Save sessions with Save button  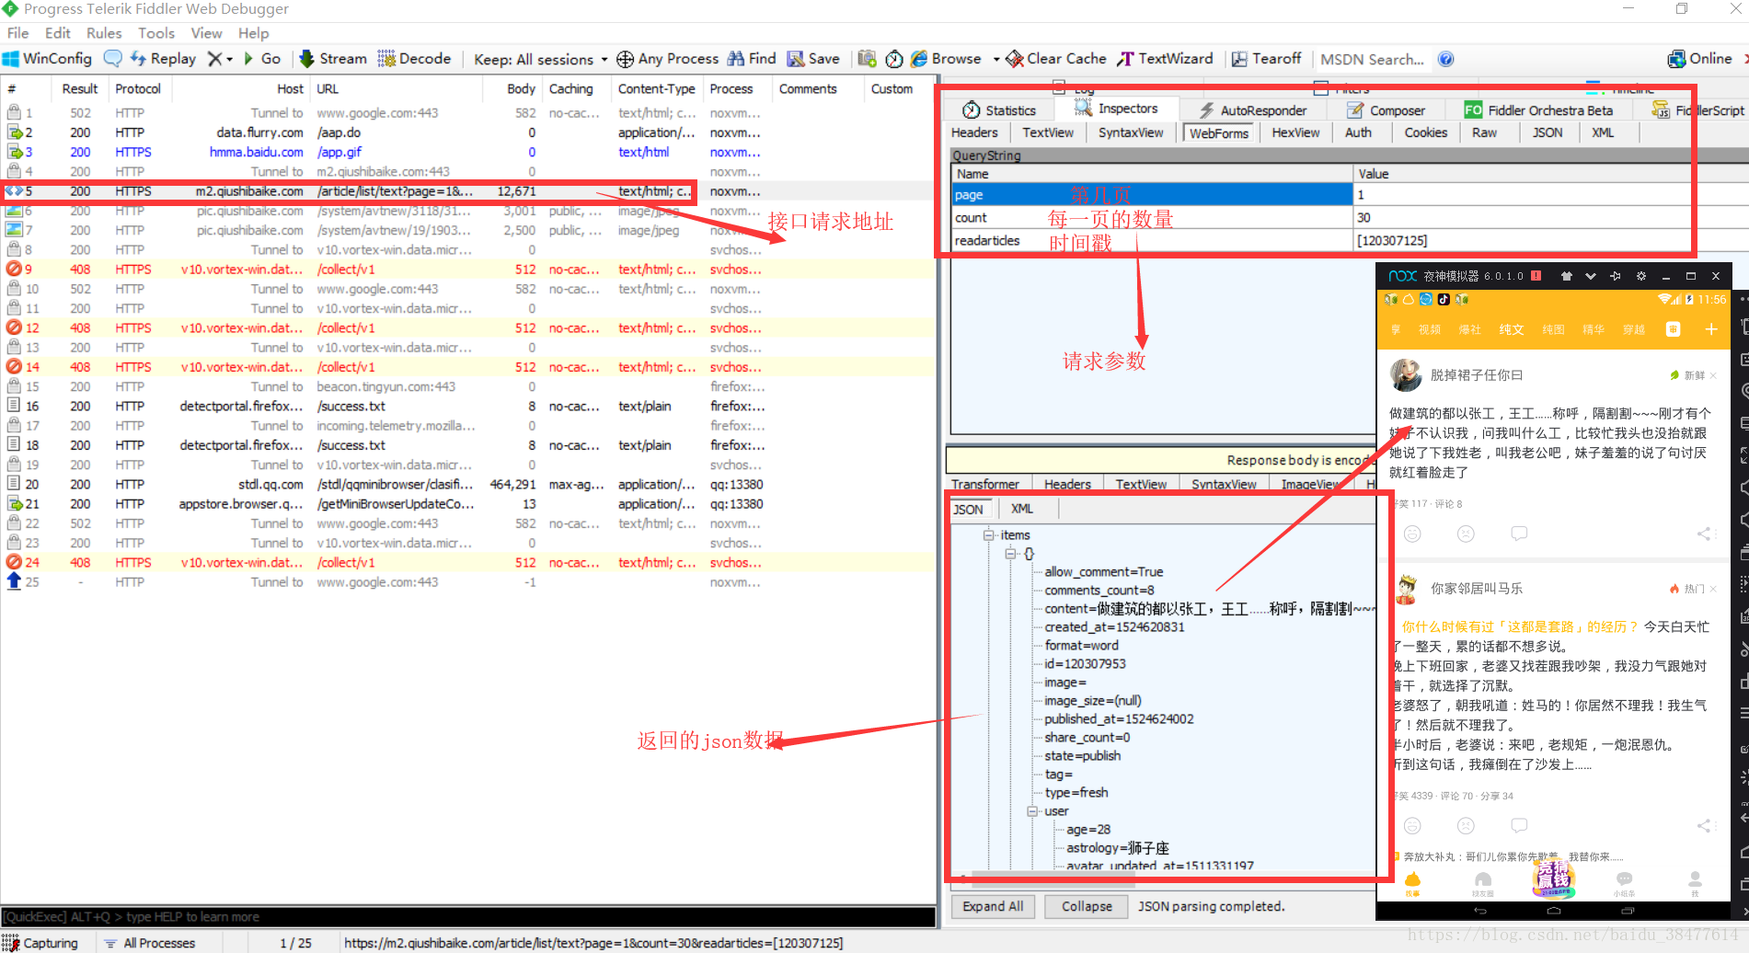(x=813, y=59)
